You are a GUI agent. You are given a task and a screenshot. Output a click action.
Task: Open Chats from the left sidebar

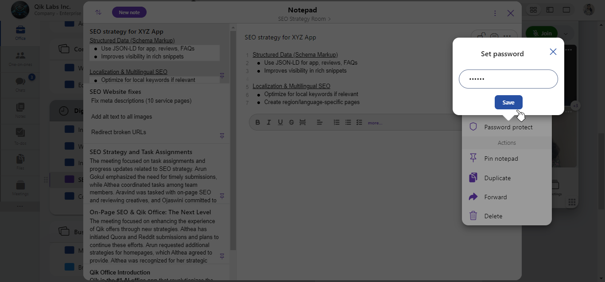pos(20,82)
